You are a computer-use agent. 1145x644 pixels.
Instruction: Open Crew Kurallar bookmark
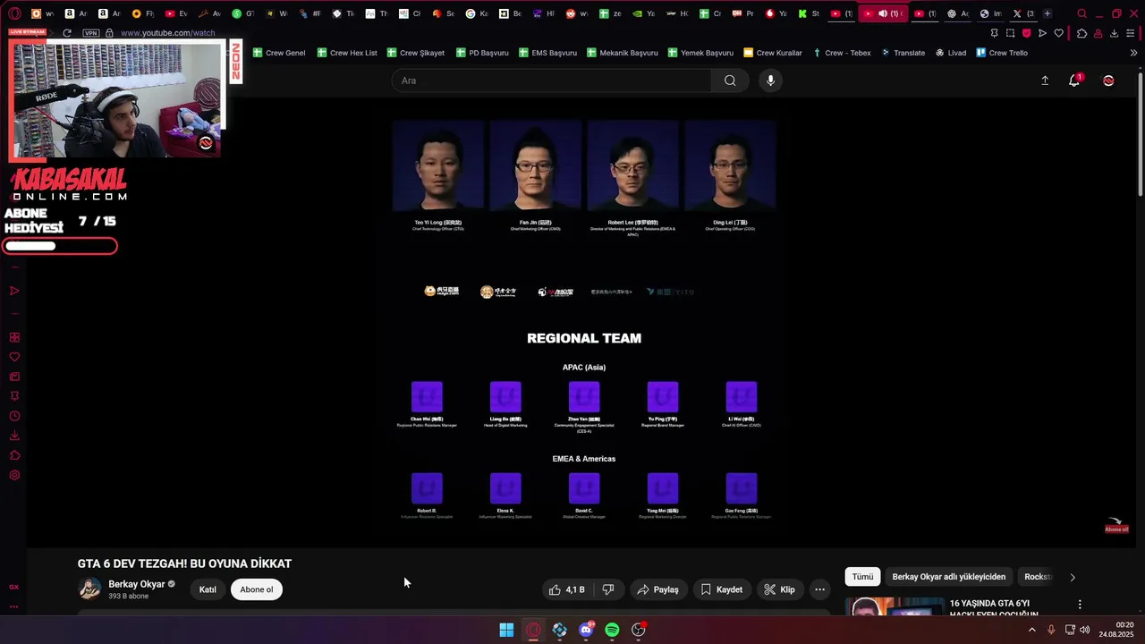tap(773, 53)
